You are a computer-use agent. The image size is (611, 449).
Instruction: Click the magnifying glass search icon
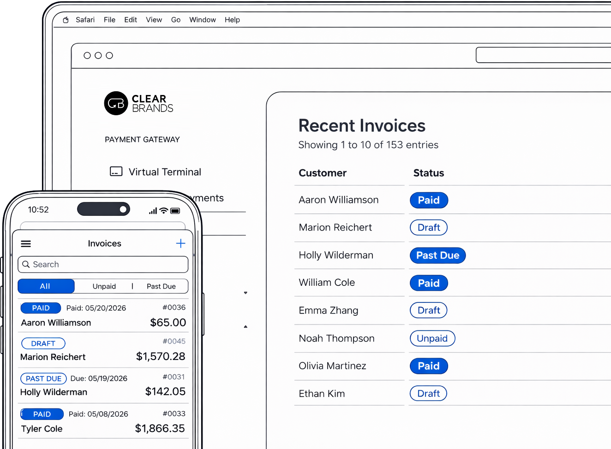point(26,265)
